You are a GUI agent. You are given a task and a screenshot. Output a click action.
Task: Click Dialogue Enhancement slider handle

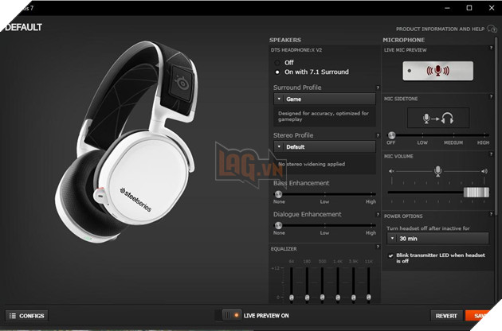click(x=278, y=225)
